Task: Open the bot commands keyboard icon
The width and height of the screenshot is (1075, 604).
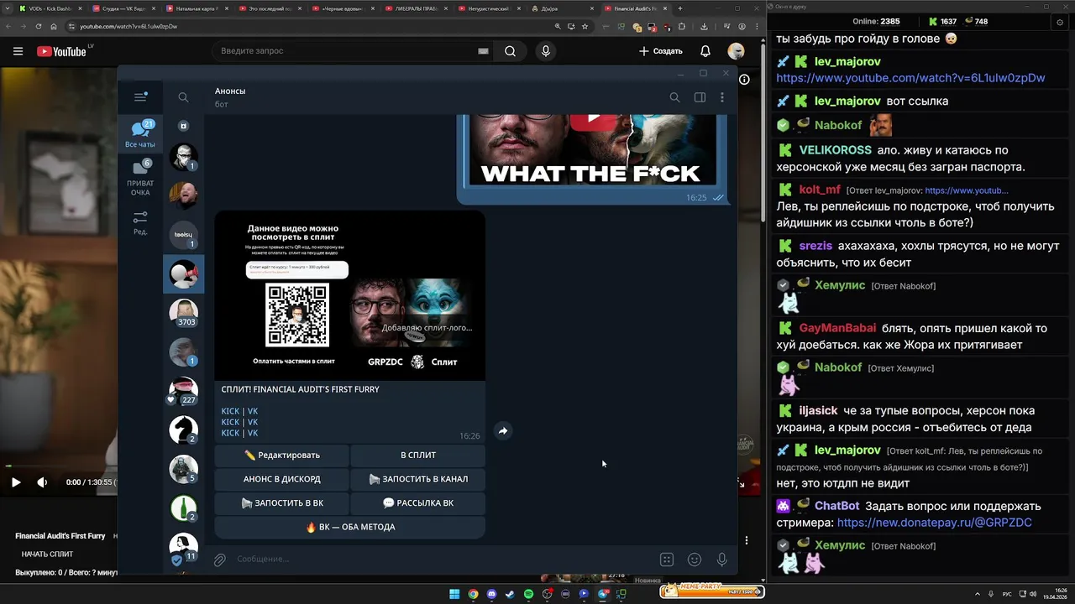Action: [667, 560]
